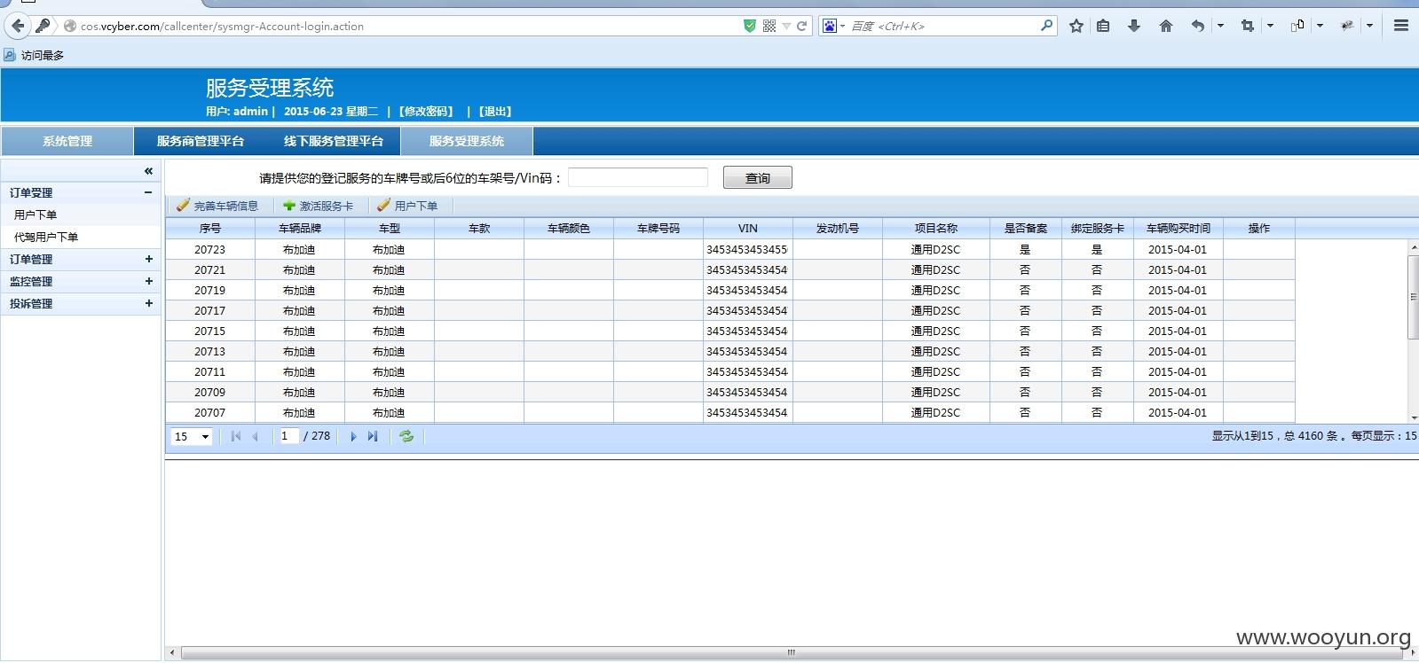Jump to last page of the grid

(373, 436)
